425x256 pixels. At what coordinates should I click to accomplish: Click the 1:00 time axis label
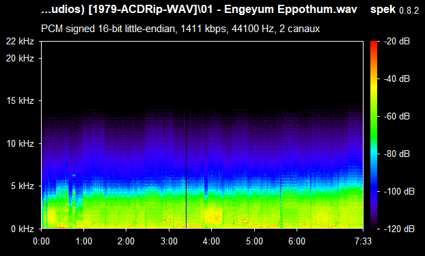coord(84,241)
